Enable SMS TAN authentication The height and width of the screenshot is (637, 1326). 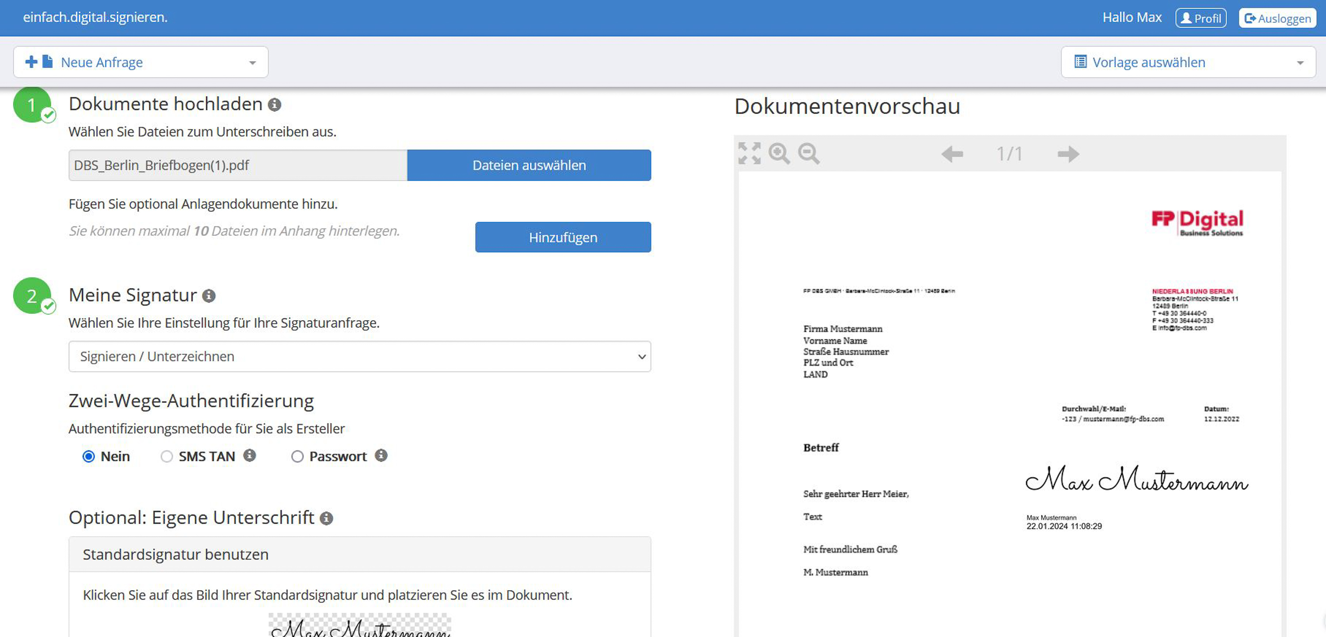click(167, 456)
